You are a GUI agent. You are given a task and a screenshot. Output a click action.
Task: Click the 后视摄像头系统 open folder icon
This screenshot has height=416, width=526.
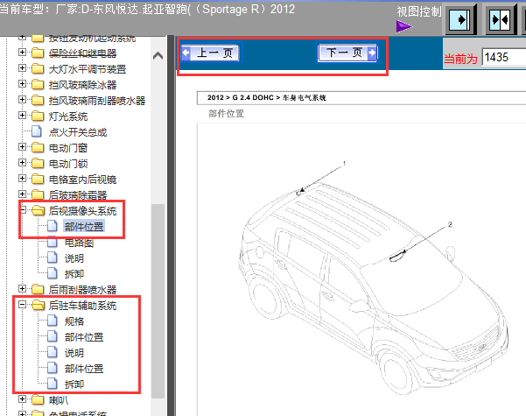coord(38,210)
